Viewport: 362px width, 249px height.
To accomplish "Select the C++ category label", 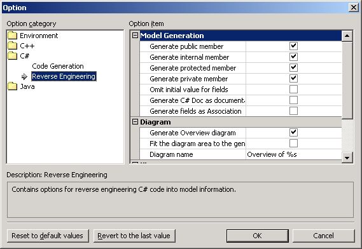I will (27, 46).
